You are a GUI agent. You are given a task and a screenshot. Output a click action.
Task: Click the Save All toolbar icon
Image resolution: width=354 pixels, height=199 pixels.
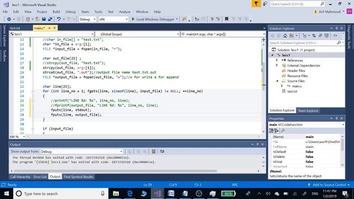50,19
